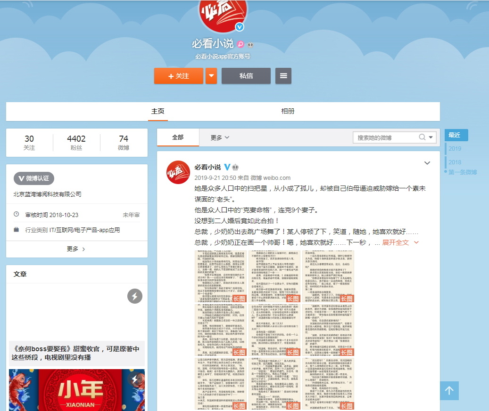Screen dimensions: 489x411
Task: Click the 必看小说 profile avatar at top
Action: 223,14
